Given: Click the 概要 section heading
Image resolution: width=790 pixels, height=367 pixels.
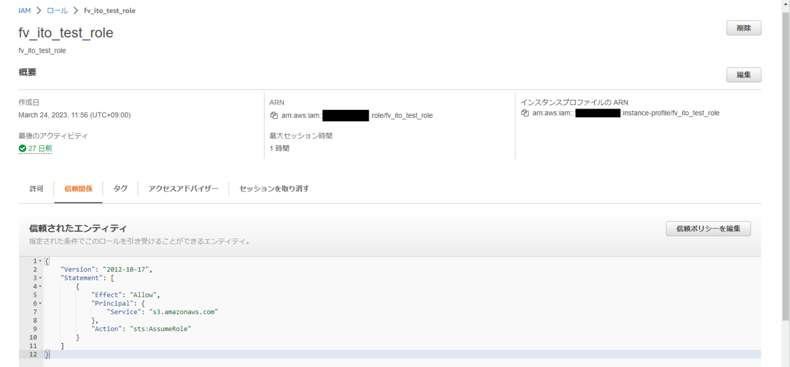Looking at the screenshot, I should tap(28, 72).
